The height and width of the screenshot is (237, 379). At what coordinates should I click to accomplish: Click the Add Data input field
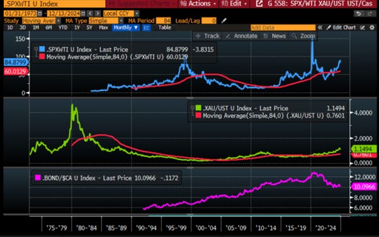283,28
